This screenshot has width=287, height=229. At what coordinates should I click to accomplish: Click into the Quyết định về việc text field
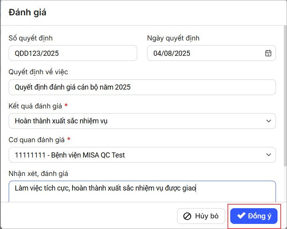[142, 87]
